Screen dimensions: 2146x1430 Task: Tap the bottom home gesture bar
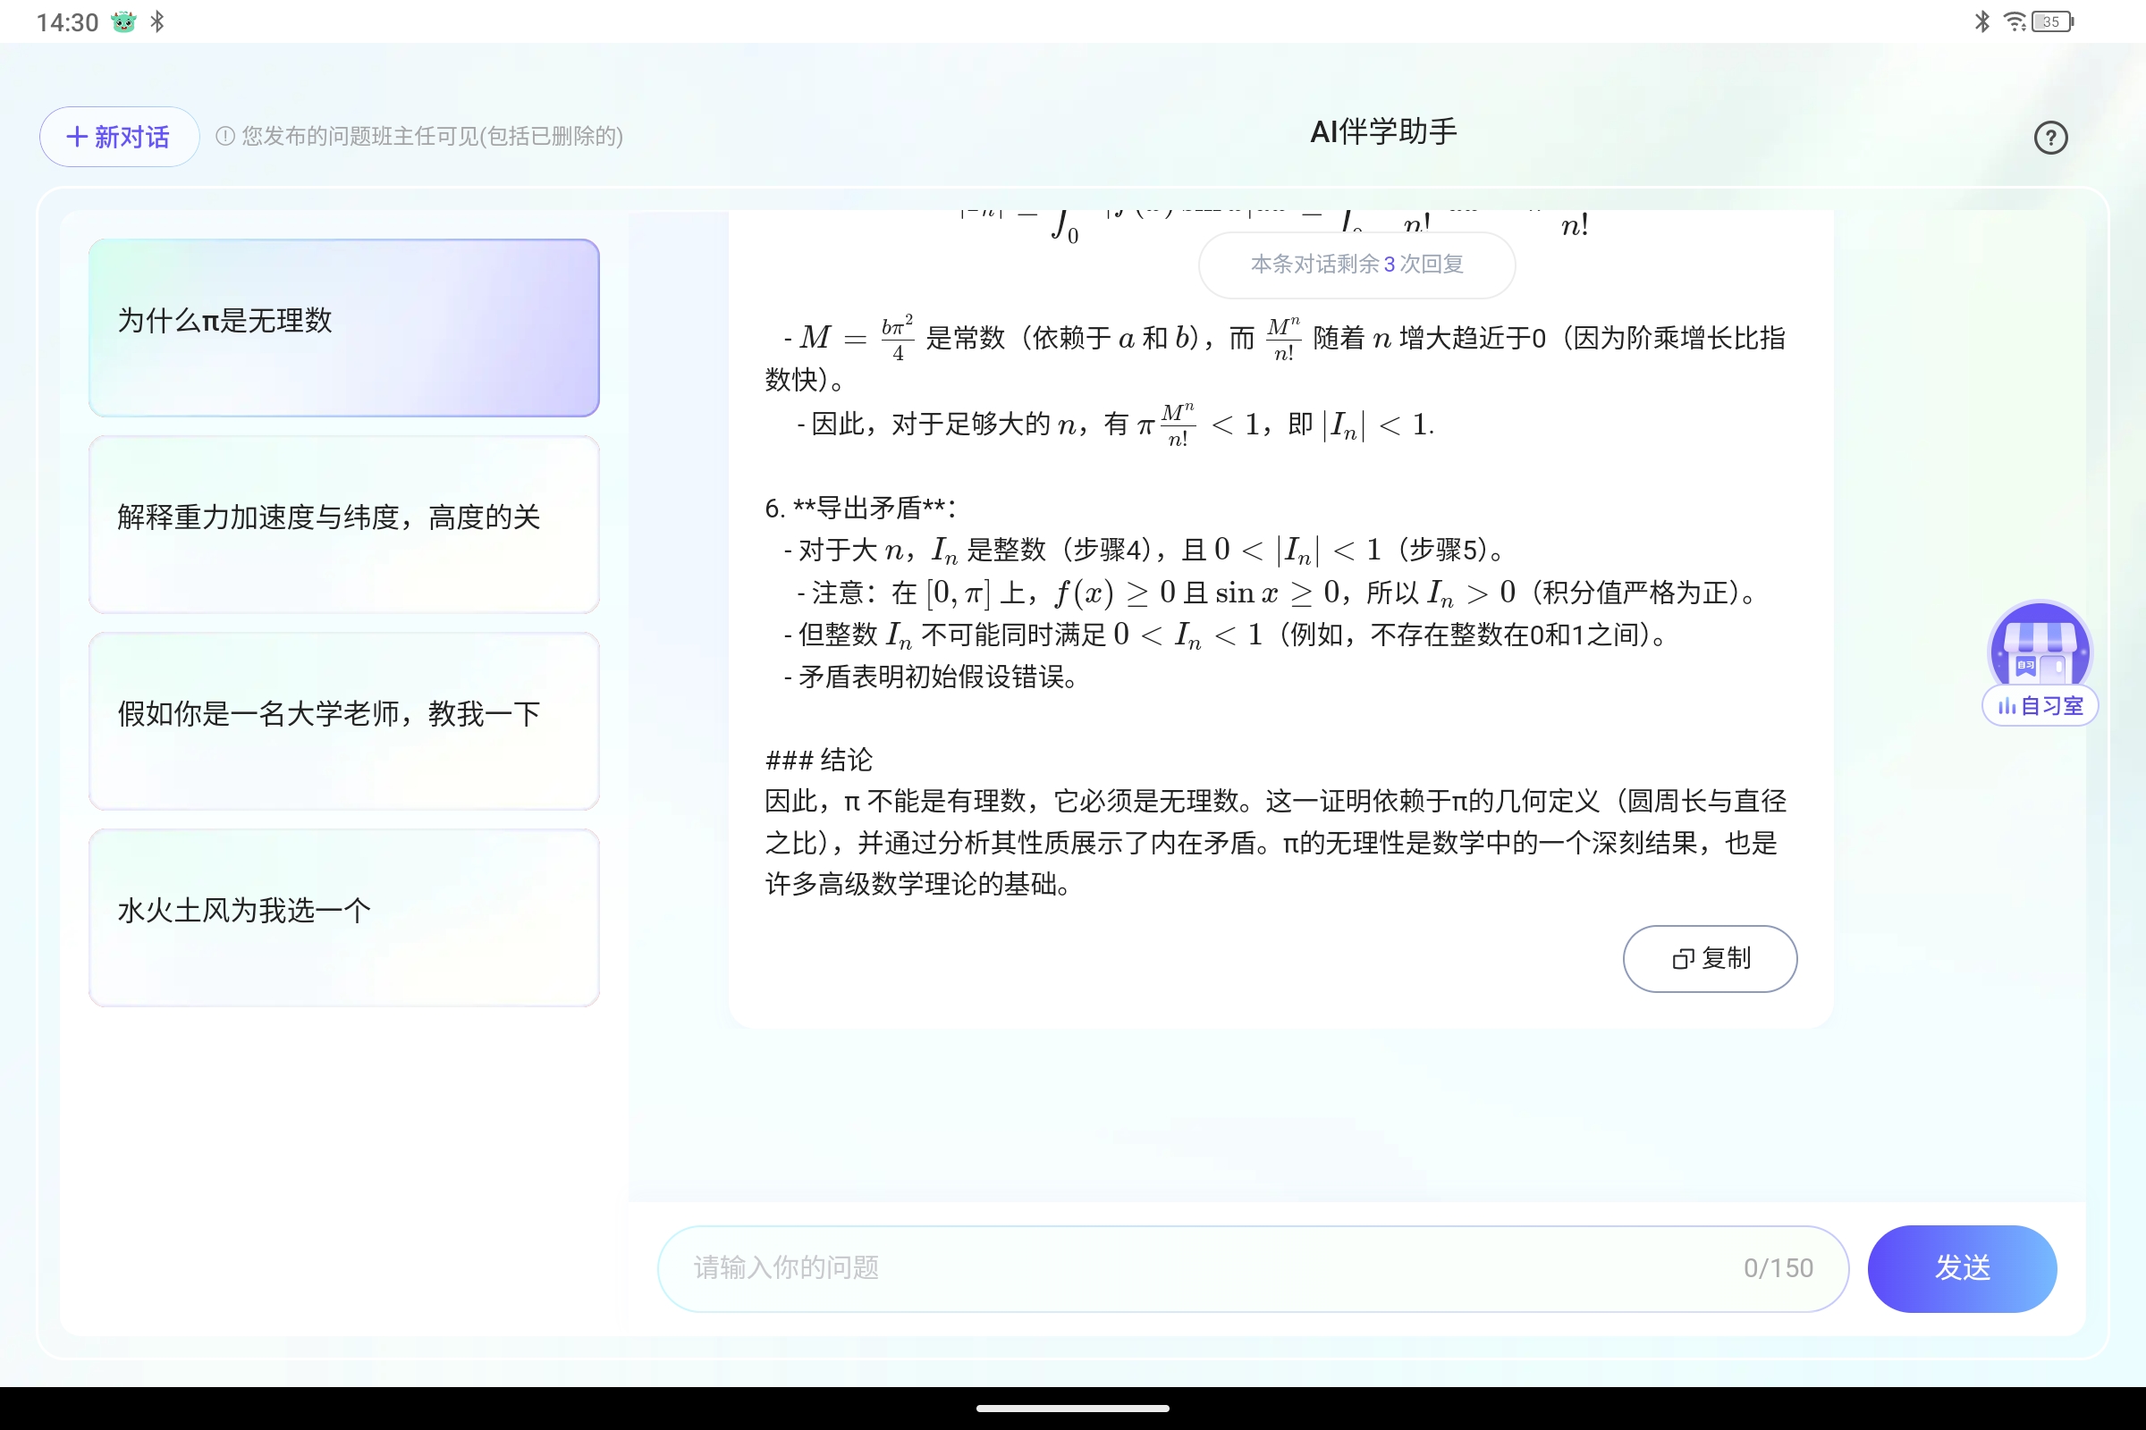1072,1407
